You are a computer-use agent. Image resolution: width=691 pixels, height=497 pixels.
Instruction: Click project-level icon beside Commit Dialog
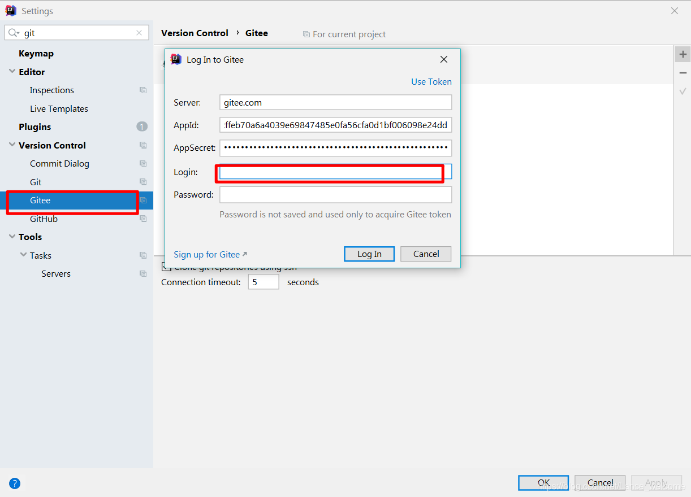[143, 164]
